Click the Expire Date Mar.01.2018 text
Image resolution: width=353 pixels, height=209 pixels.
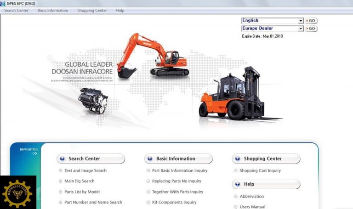coord(262,36)
